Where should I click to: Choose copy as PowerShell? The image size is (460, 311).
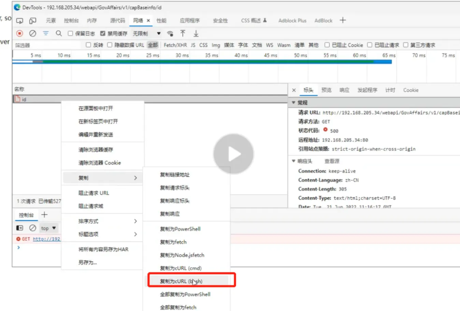[180, 229]
